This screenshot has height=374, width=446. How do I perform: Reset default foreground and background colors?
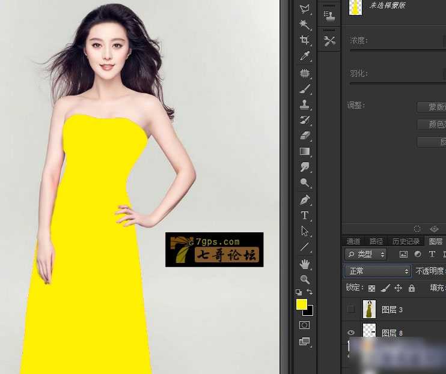299,292
